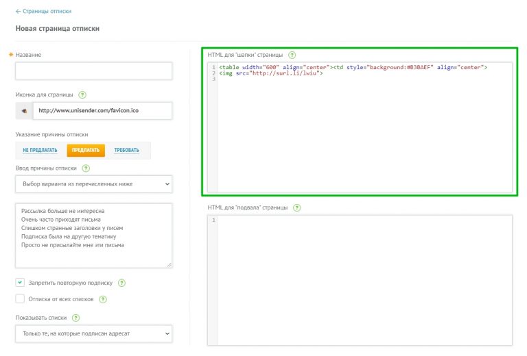
Task: Click inside unsubscribe reasons textarea
Action: (x=94, y=236)
